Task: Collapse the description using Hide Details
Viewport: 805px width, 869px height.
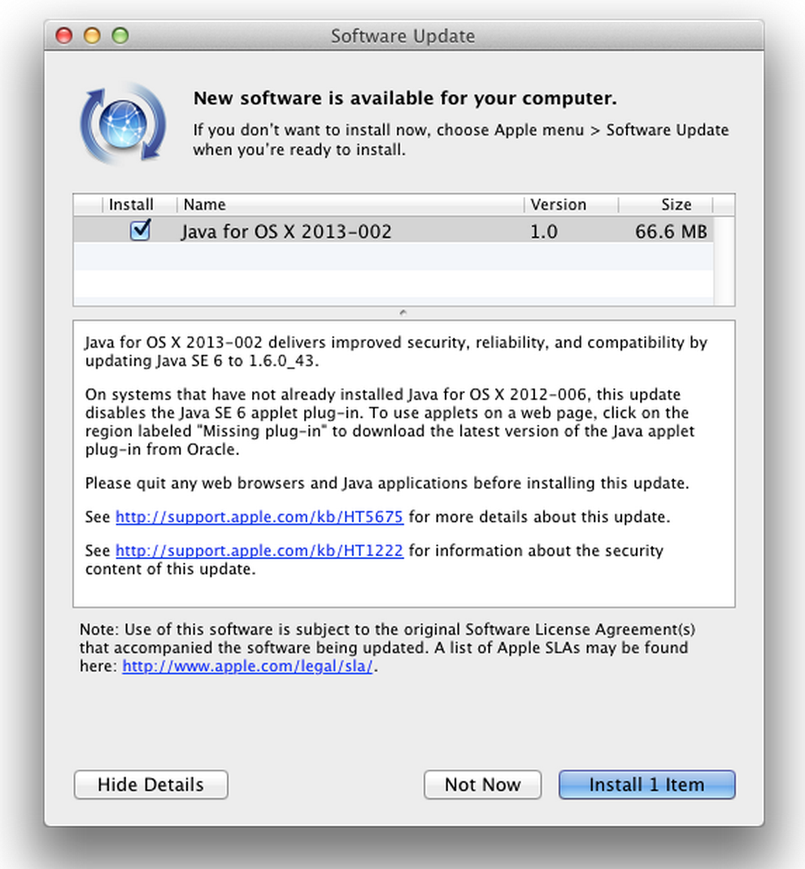Action: tap(150, 785)
